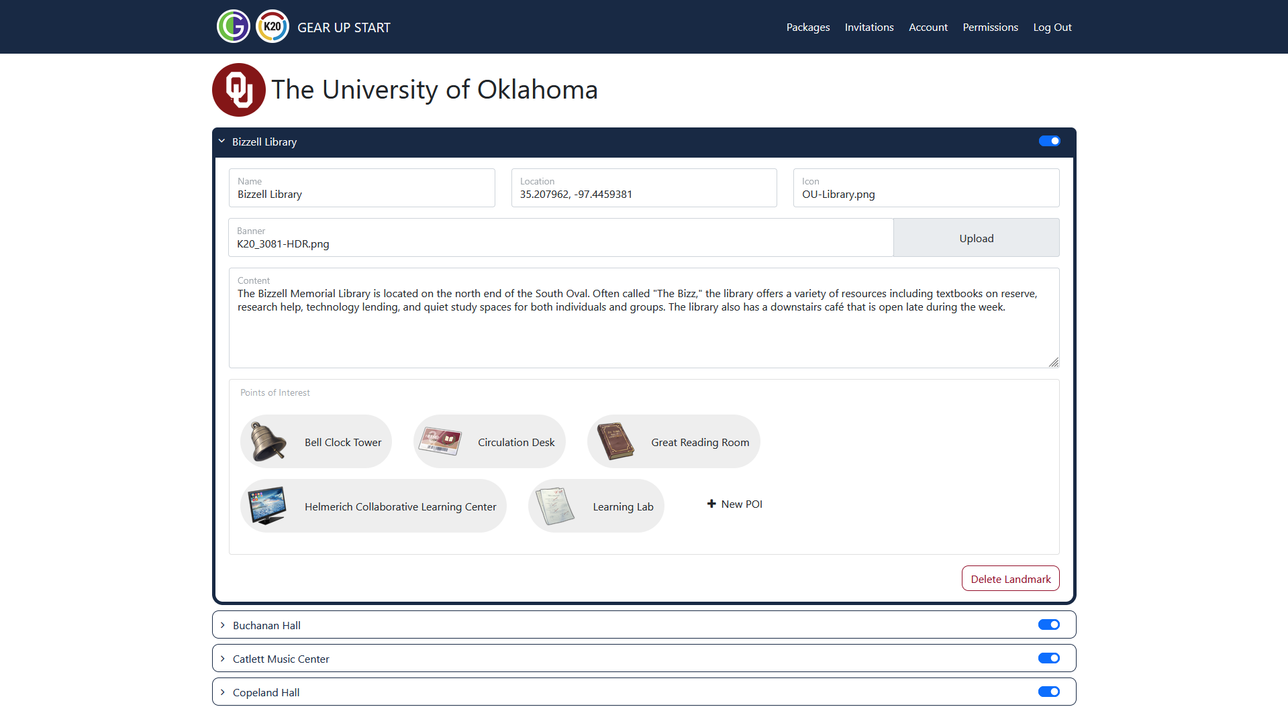Image resolution: width=1288 pixels, height=707 pixels.
Task: Toggle the Buchanan Hall landmark switch
Action: [1049, 624]
